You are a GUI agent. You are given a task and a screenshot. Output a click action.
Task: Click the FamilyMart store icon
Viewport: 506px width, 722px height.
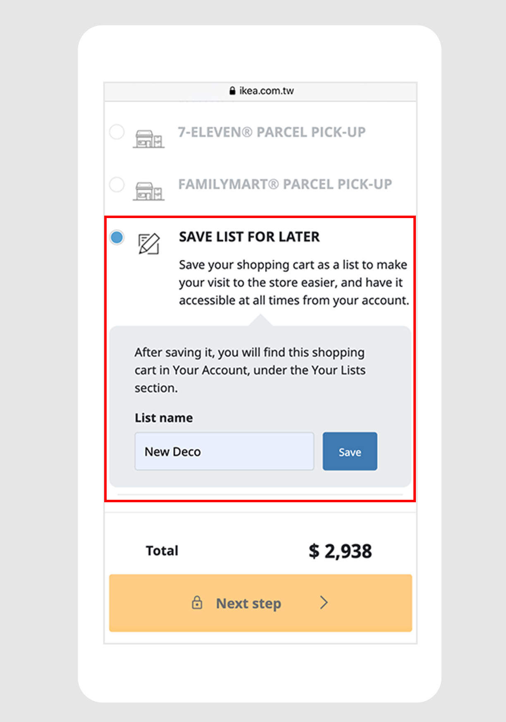[x=148, y=191]
